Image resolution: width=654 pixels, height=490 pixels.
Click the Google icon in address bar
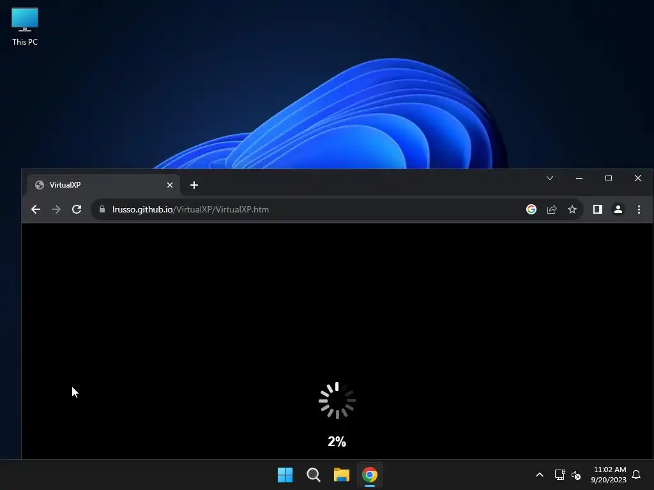531,209
